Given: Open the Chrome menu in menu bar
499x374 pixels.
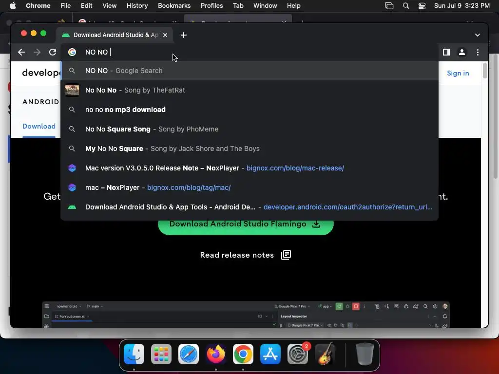Looking at the screenshot, I should coord(38,6).
